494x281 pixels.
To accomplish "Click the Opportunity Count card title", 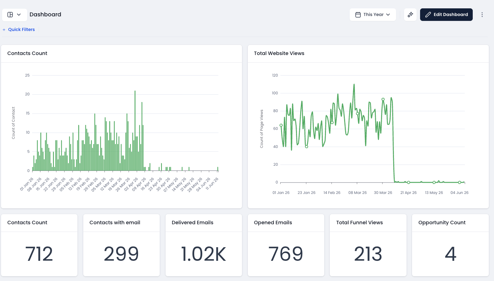I will tap(442, 223).
